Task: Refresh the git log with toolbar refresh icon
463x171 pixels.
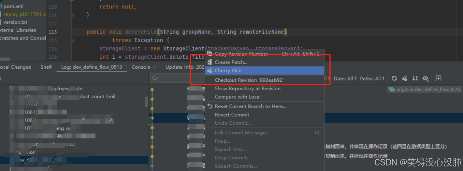Action: pyautogui.click(x=394, y=78)
